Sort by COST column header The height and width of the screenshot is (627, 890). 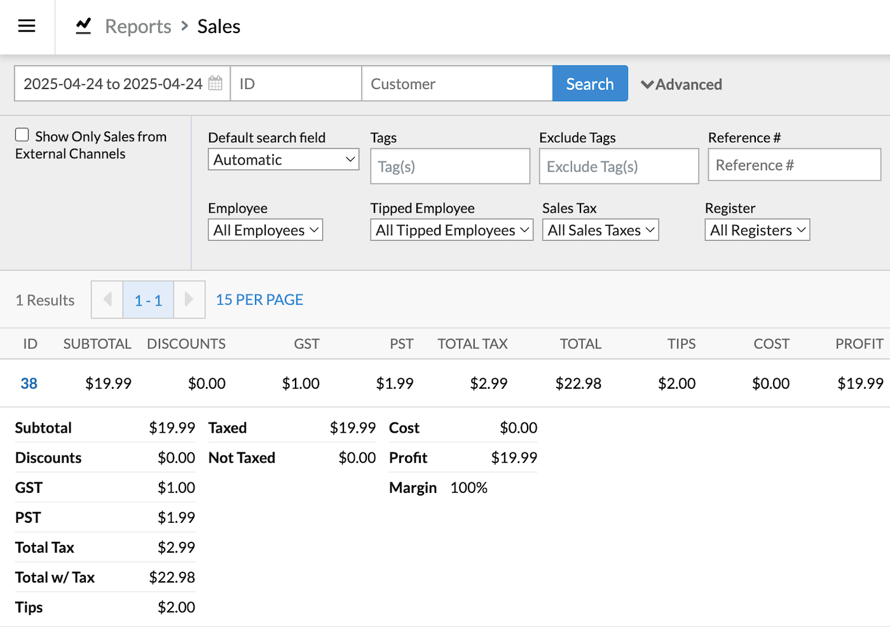[771, 344]
